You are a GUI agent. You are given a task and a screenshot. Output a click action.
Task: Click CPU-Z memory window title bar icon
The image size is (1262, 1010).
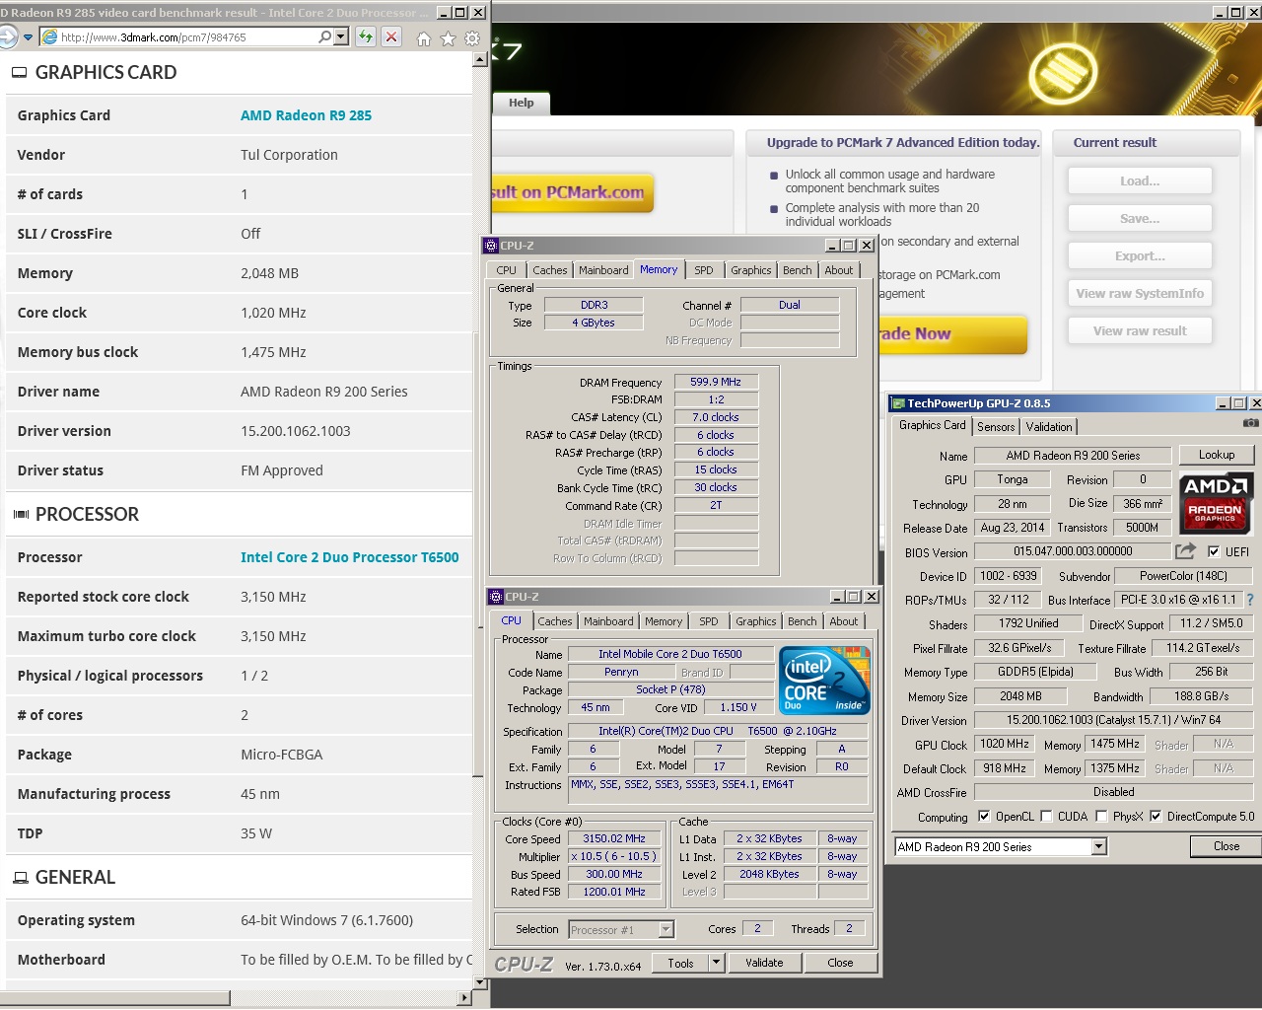point(491,246)
